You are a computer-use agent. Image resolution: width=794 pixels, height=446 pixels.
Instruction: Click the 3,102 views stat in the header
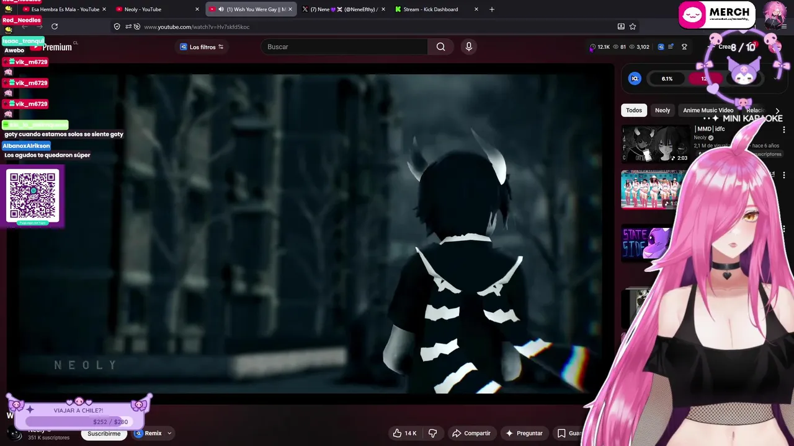[x=639, y=47]
